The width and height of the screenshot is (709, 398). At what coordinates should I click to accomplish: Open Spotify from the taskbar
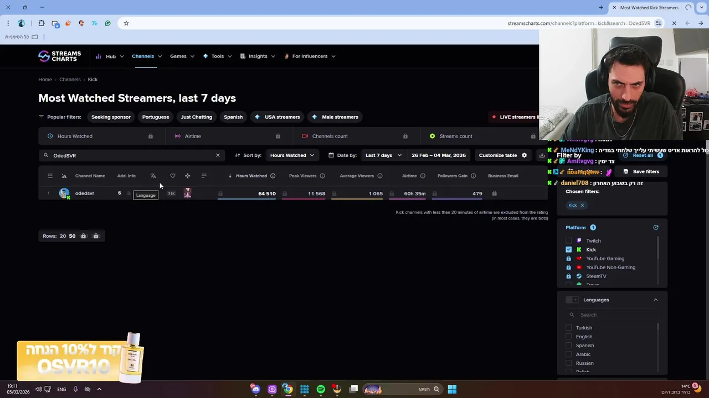click(321, 389)
